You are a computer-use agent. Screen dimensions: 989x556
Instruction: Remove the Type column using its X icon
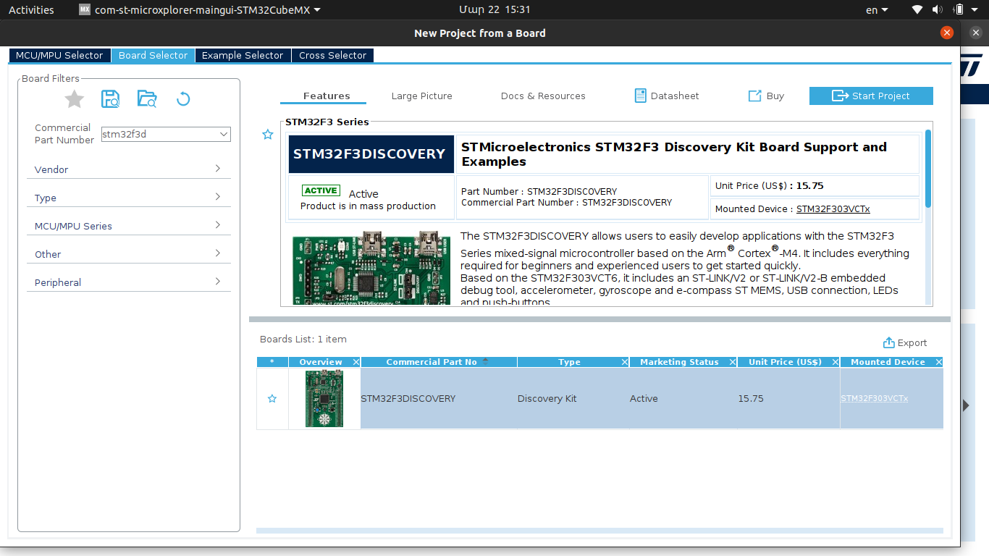(625, 362)
